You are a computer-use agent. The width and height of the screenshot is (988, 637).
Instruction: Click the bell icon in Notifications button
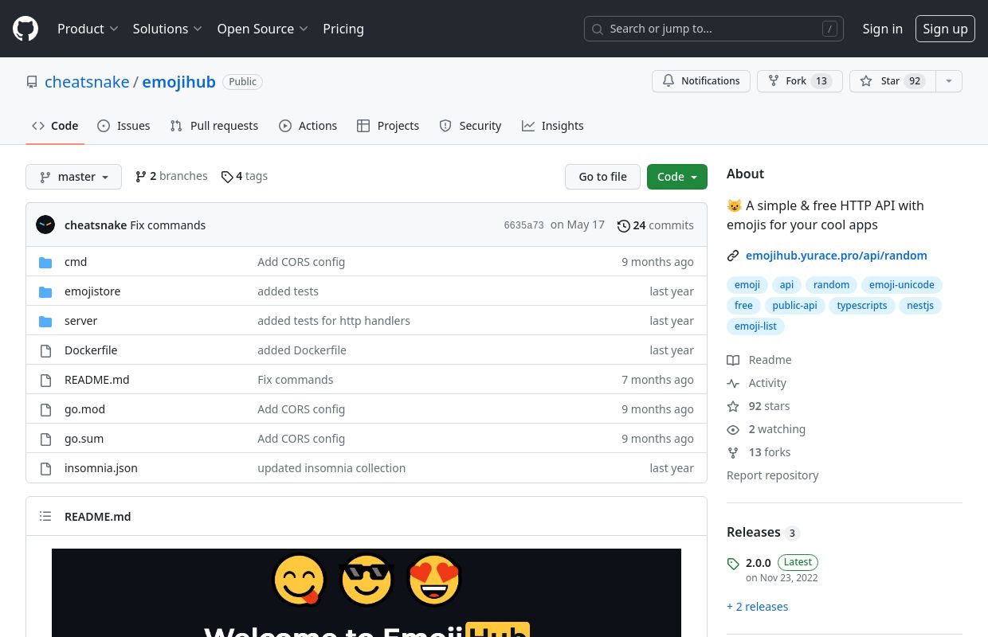(668, 81)
